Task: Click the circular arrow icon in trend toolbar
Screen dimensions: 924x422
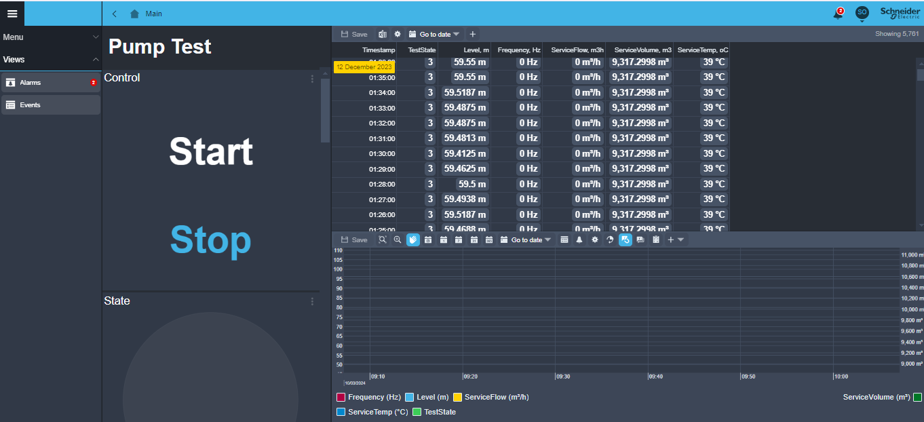Action: click(x=610, y=239)
